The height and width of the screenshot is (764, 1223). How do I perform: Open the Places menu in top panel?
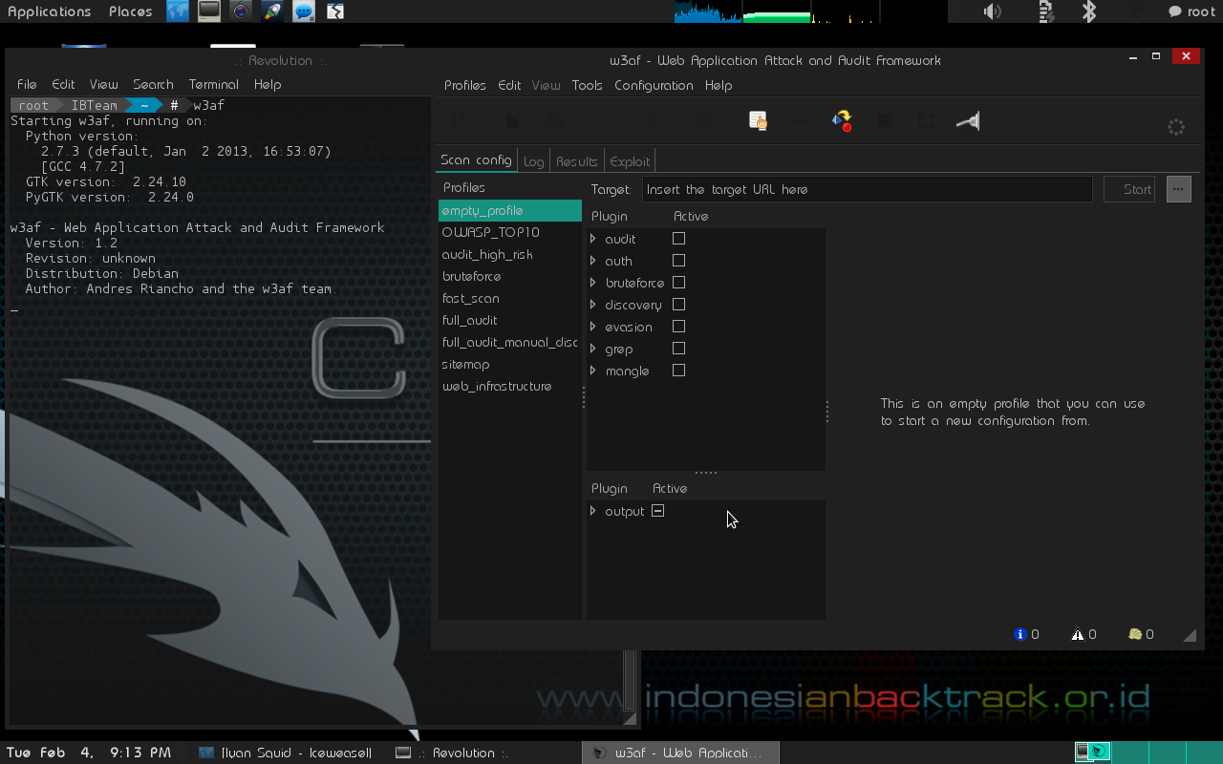point(131,11)
